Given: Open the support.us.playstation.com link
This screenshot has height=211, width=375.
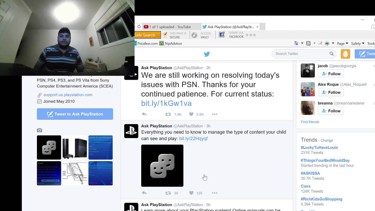Looking at the screenshot, I should click(x=68, y=95).
